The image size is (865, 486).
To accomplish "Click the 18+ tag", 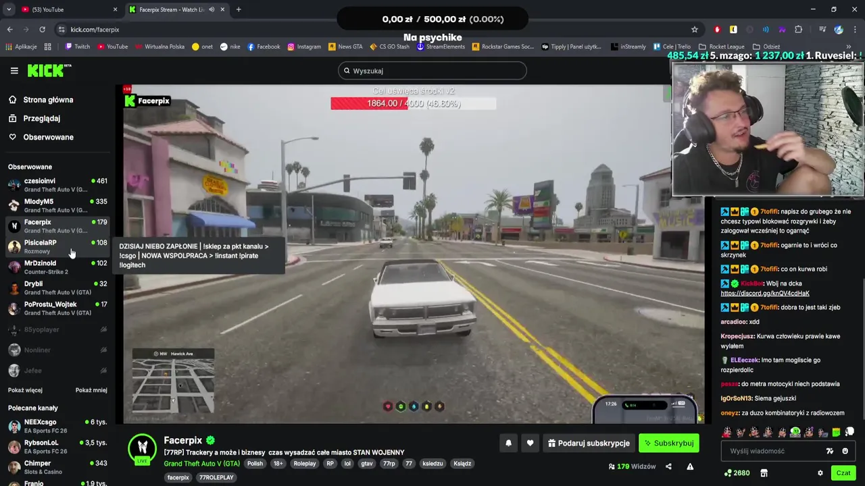I will click(x=278, y=464).
